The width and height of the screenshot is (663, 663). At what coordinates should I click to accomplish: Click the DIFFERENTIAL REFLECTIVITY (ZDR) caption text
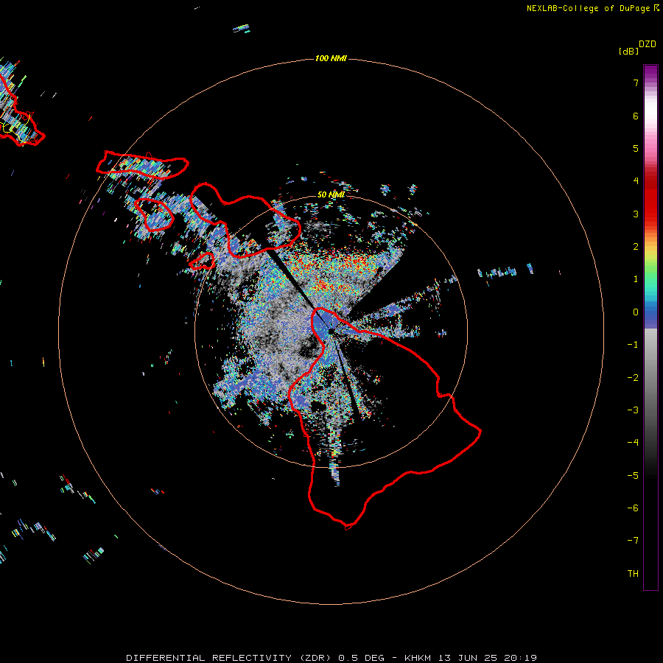click(x=228, y=658)
